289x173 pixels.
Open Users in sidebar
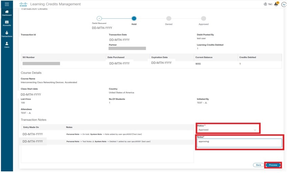(7, 45)
